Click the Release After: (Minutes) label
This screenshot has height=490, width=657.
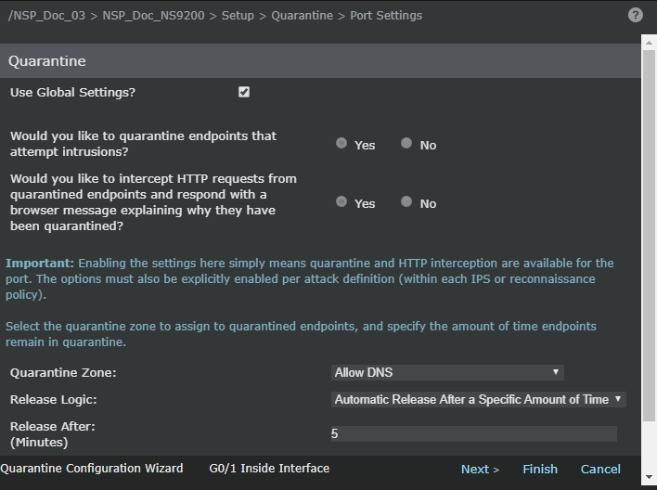[x=52, y=434]
